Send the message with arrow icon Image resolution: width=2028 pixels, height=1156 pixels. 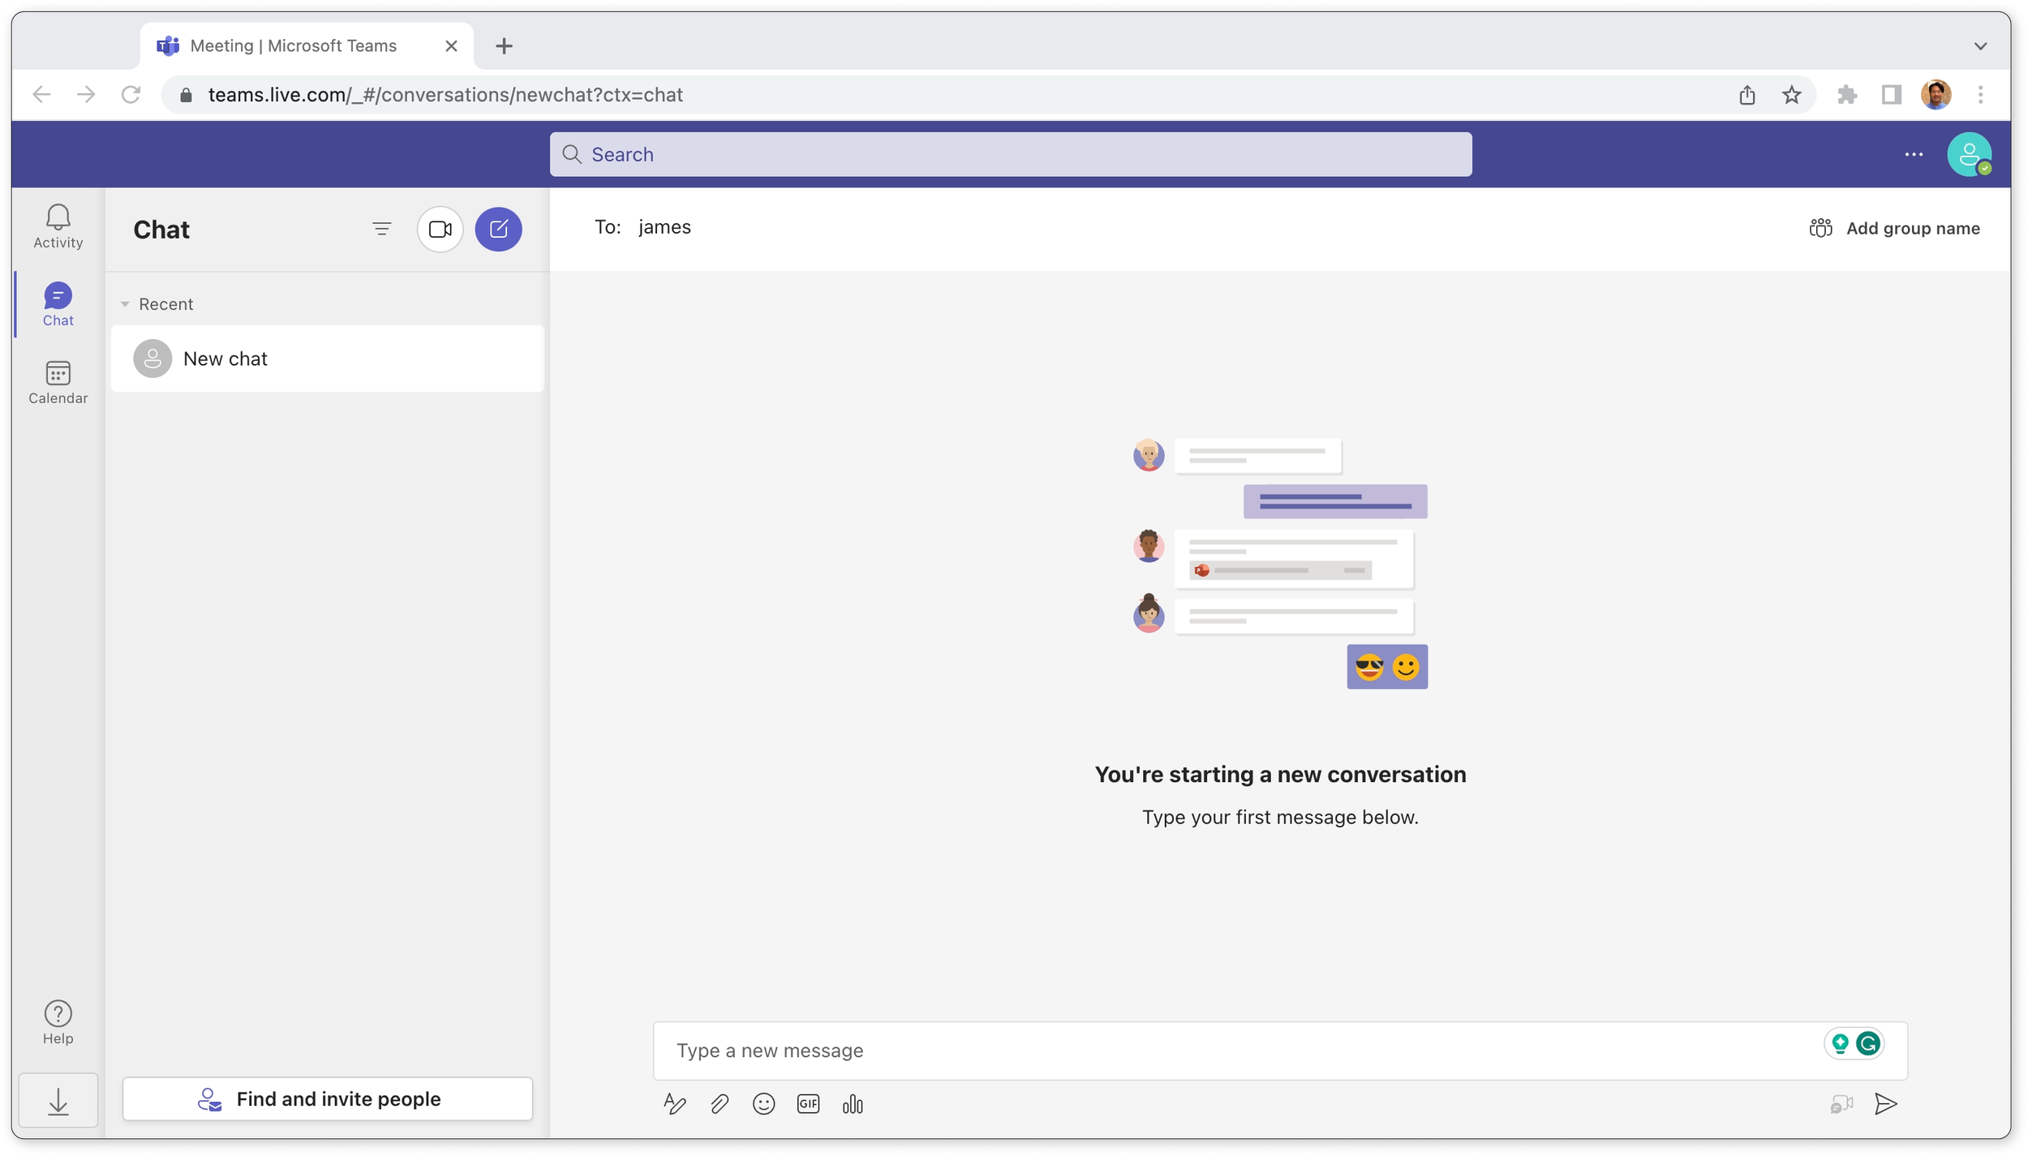point(1885,1104)
